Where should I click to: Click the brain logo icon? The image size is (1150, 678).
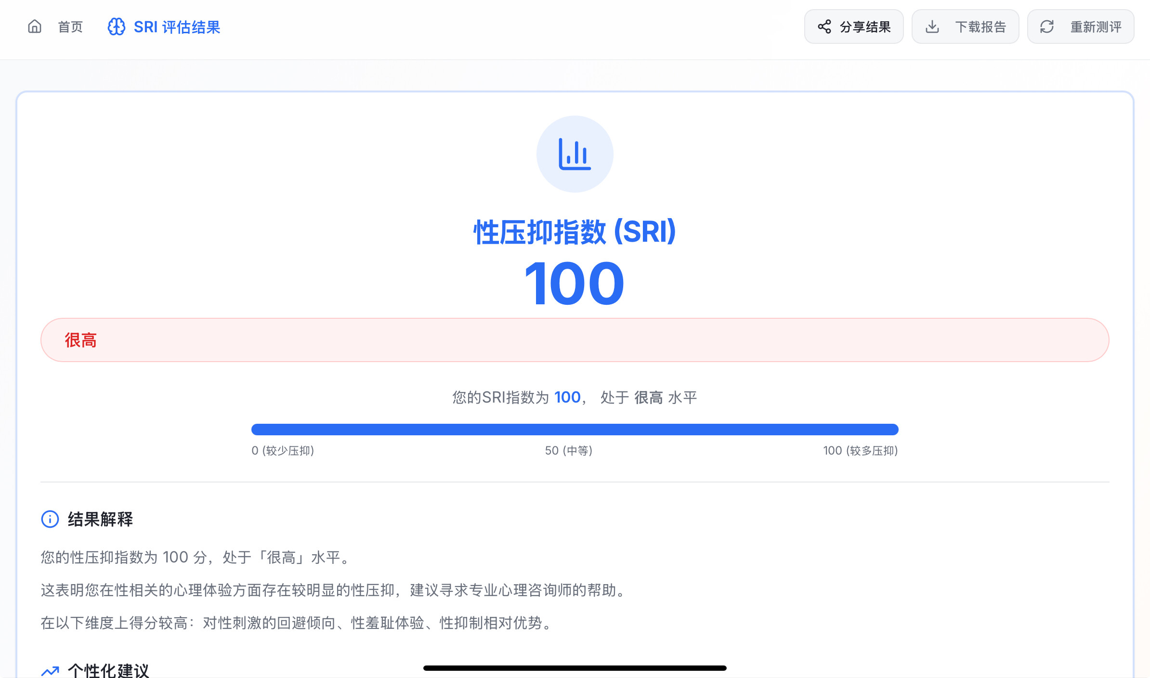click(116, 26)
